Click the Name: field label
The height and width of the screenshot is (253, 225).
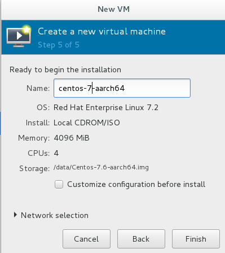[38, 88]
